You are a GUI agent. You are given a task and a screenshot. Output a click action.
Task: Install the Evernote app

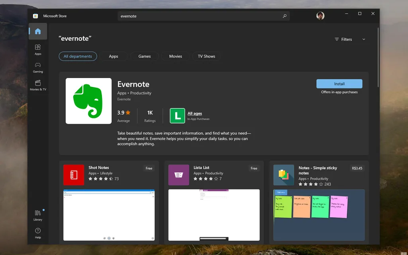click(x=339, y=84)
